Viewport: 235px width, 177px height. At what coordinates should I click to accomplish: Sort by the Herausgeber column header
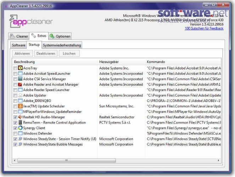(x=121, y=62)
